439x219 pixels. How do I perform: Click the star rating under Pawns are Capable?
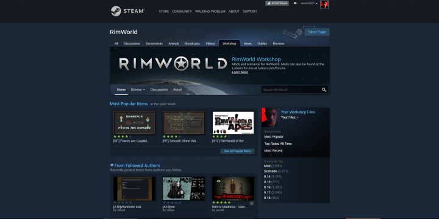point(123,137)
